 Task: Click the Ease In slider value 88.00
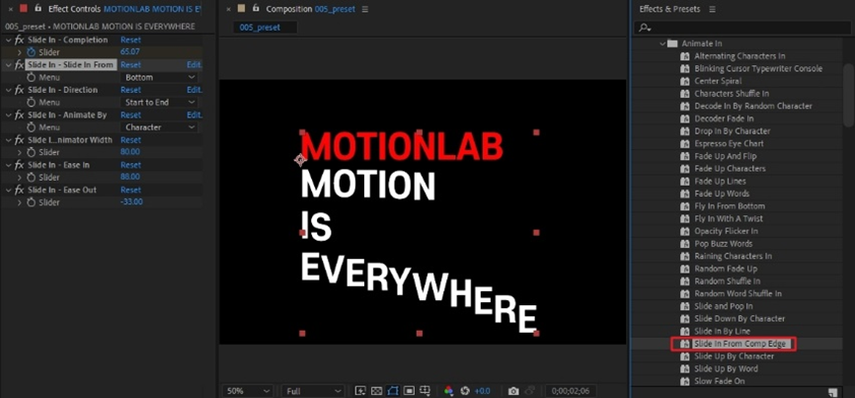[x=129, y=177]
